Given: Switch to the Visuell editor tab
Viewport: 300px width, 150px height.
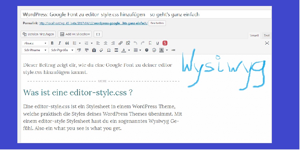Looking at the screenshot, I should click(x=254, y=35).
